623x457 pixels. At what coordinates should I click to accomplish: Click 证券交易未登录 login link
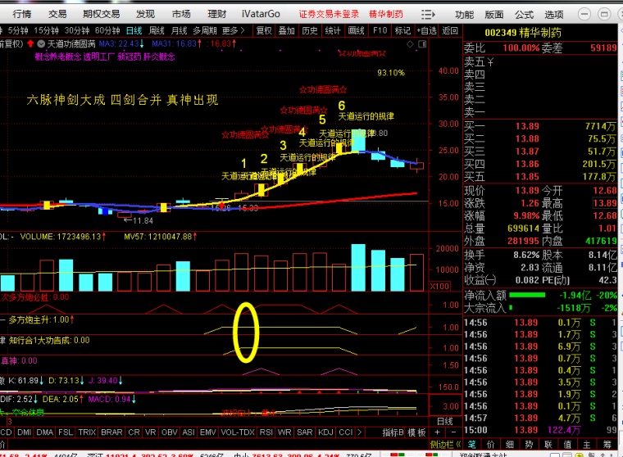[329, 14]
